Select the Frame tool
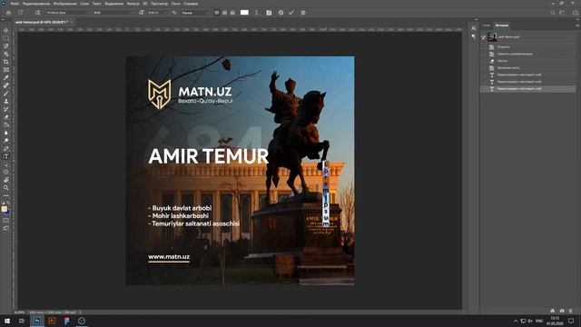 (6, 70)
